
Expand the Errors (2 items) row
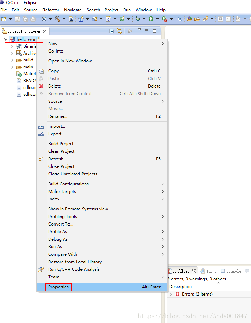[171, 294]
